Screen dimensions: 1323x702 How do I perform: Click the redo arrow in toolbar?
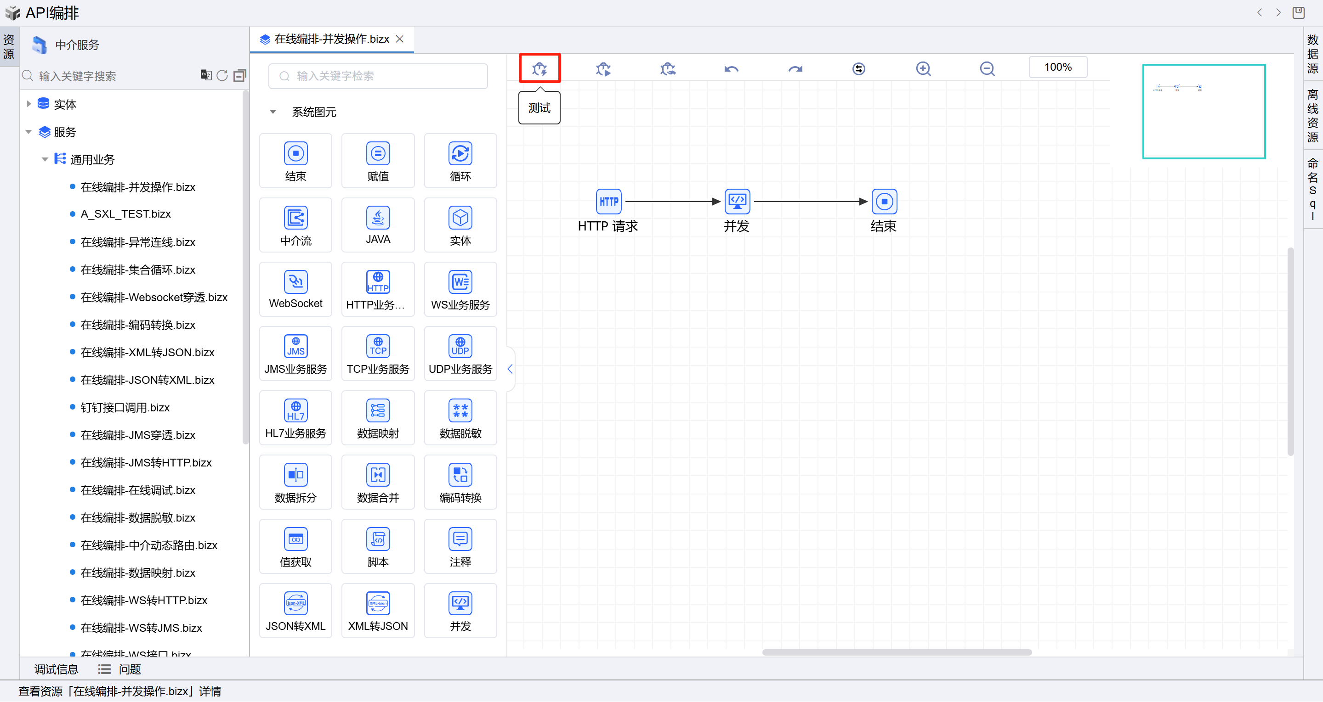795,68
